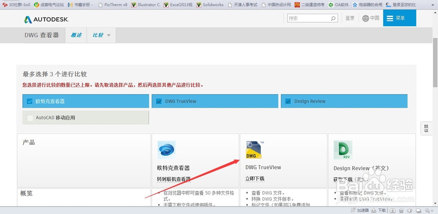Uncheck the 欧特克查看器 checkbox

(30, 101)
